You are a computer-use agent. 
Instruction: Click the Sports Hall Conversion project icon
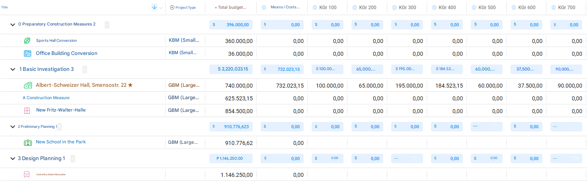27,41
